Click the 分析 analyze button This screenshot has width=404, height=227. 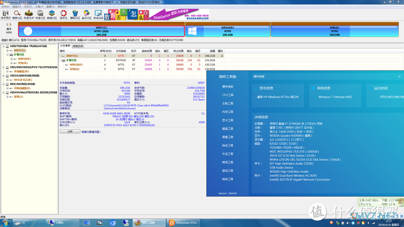point(70,132)
